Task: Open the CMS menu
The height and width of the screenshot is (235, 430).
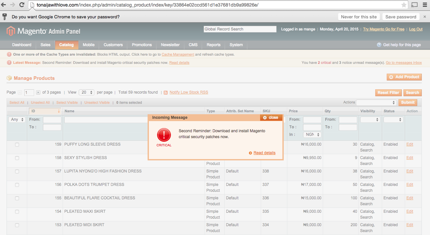Action: (x=193, y=45)
